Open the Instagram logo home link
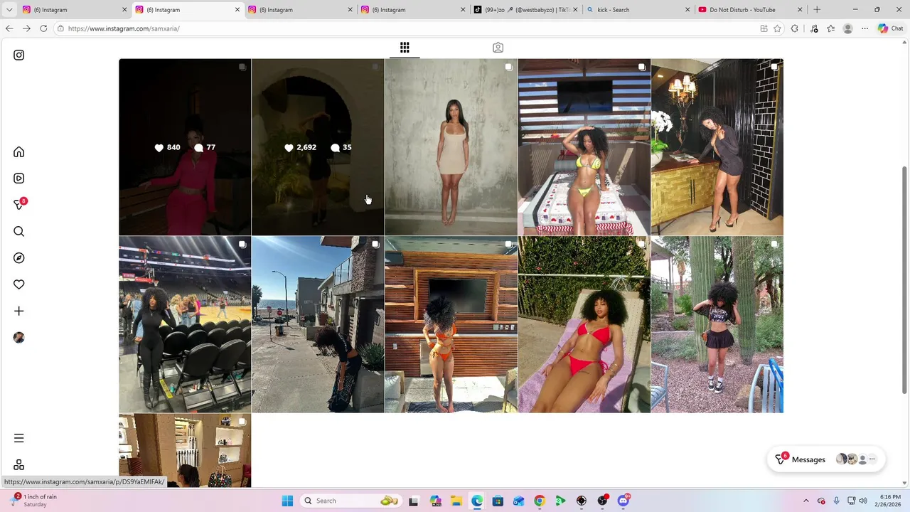Screen dimensions: 910x512 [x=19, y=55]
